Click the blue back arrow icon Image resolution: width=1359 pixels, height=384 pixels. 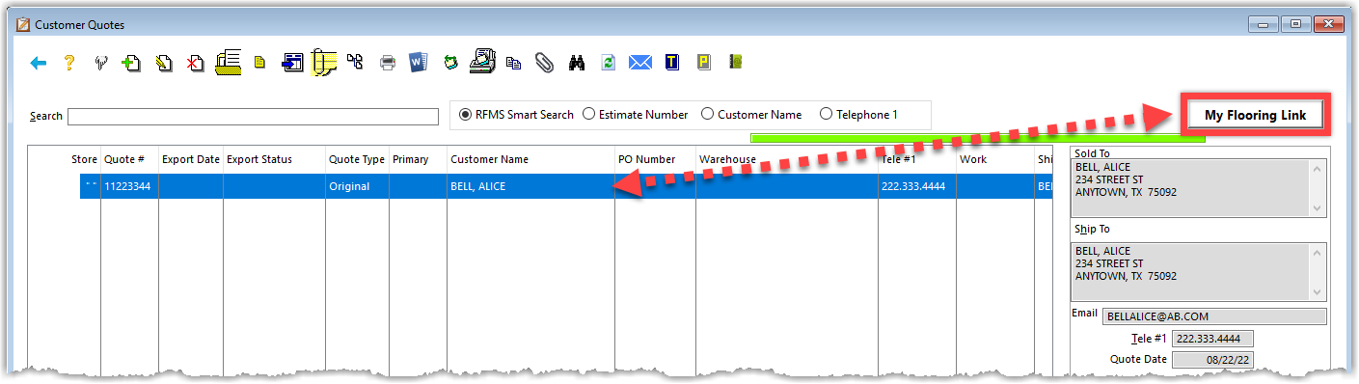(39, 63)
